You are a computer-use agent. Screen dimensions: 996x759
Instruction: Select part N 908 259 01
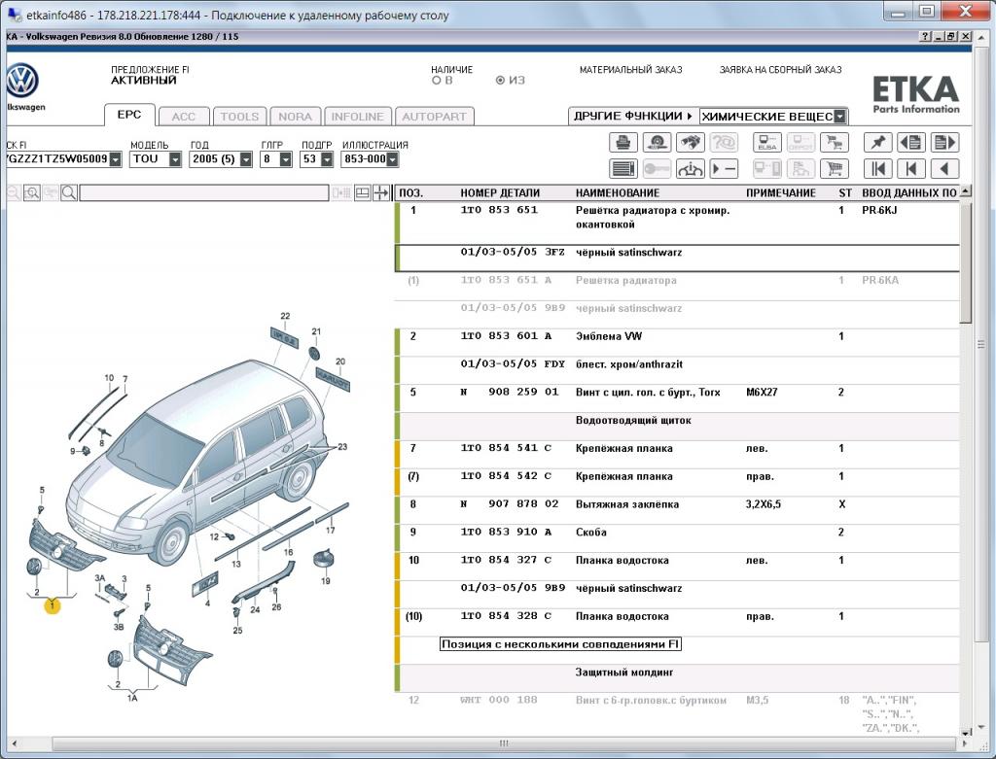click(510, 393)
